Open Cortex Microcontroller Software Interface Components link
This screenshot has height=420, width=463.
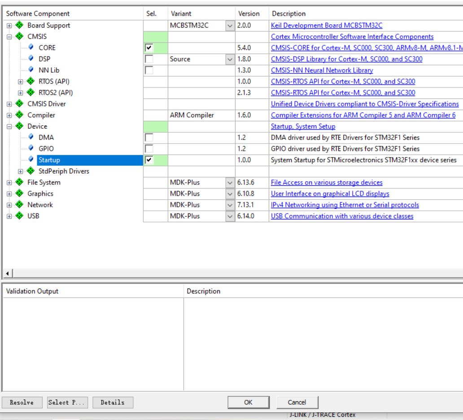(x=352, y=37)
